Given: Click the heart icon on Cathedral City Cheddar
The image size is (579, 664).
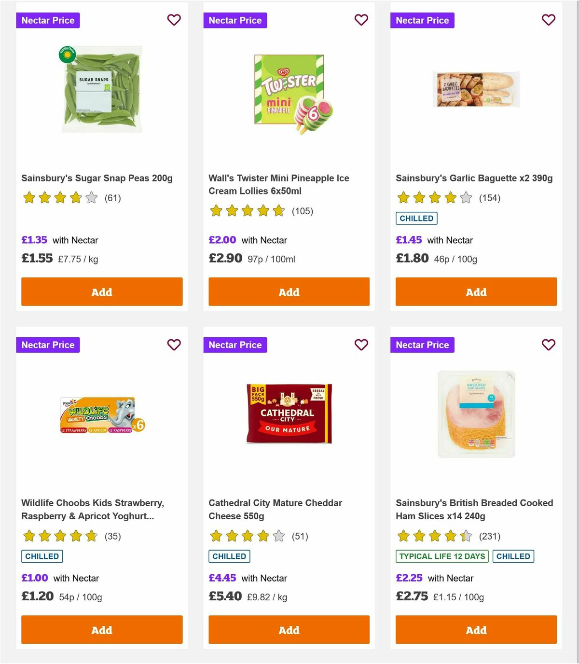Looking at the screenshot, I should (x=361, y=345).
